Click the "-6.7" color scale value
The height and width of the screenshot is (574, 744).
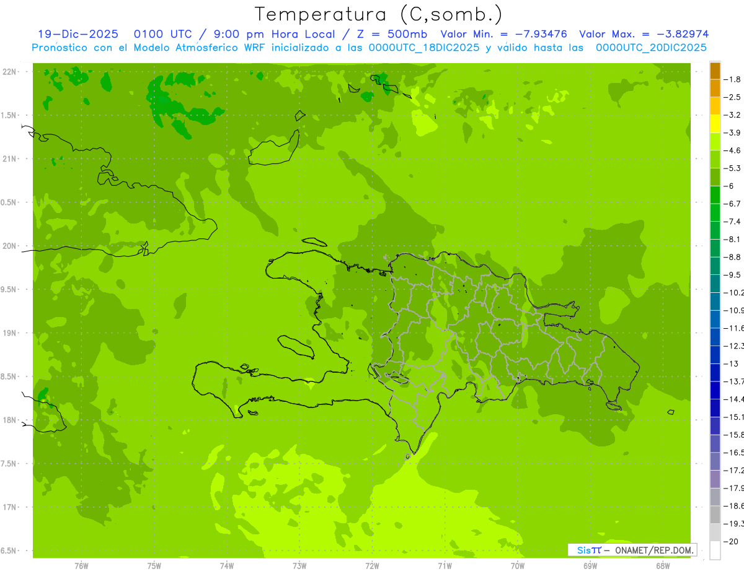[x=732, y=204]
